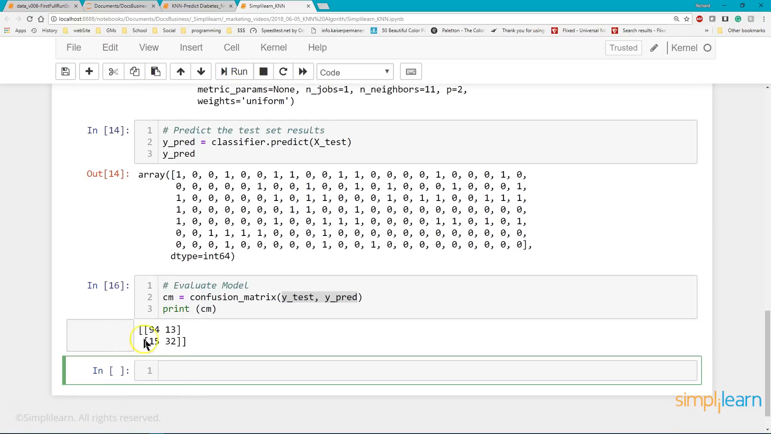Click the Copy selected cells icon

pos(134,72)
